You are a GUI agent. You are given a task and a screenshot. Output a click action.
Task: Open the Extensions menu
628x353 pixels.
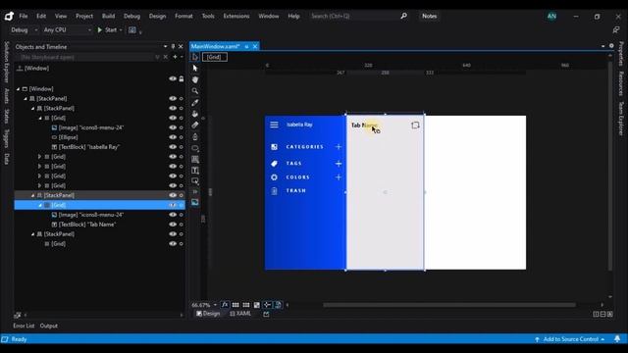point(236,16)
